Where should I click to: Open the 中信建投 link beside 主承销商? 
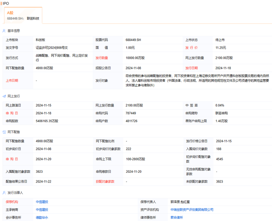pyautogui.click(x=42, y=210)
